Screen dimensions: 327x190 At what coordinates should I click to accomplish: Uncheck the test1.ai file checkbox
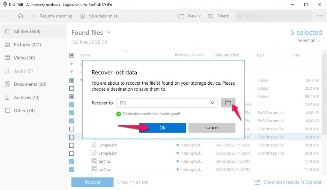(72, 161)
